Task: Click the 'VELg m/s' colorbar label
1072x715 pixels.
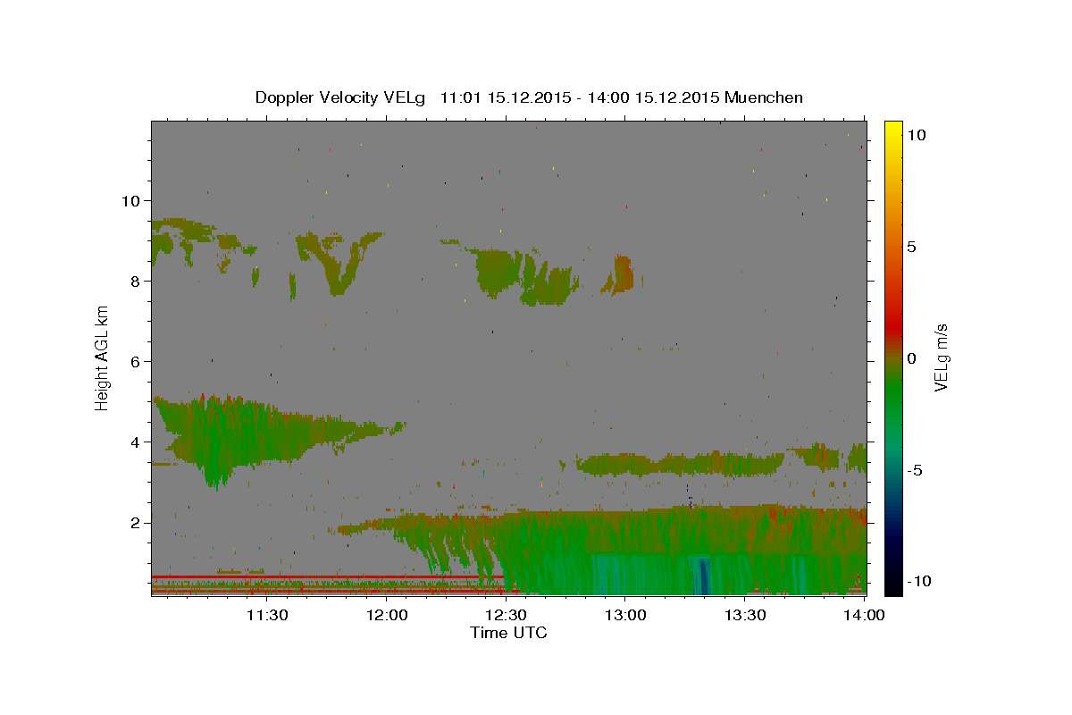Action: pos(940,357)
